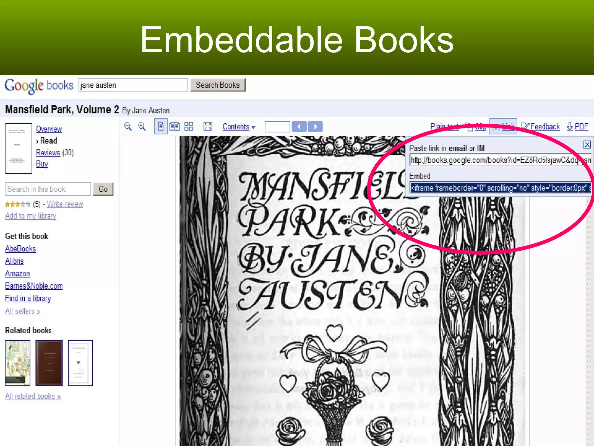Open the Contents dropdown
The width and height of the screenshot is (594, 446).
pyautogui.click(x=239, y=127)
